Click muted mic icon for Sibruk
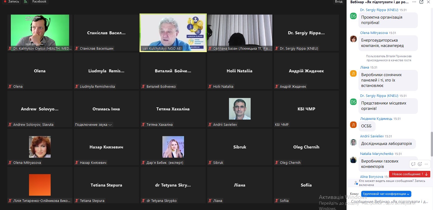Screen dimensions: 433x210 click(x=210, y=163)
